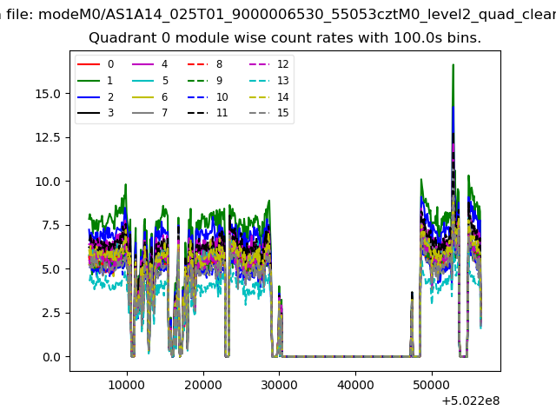Click the +5.022e8 axis offset text
Viewport: 556px width, 417px height.
(470, 400)
